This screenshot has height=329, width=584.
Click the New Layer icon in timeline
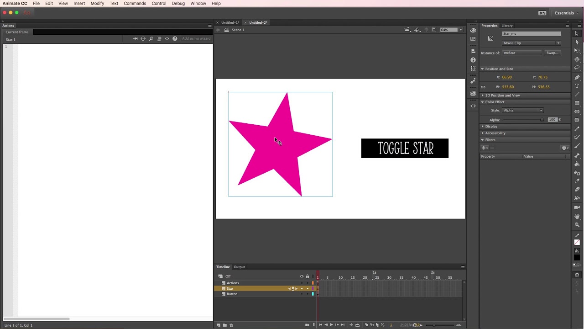click(x=219, y=325)
